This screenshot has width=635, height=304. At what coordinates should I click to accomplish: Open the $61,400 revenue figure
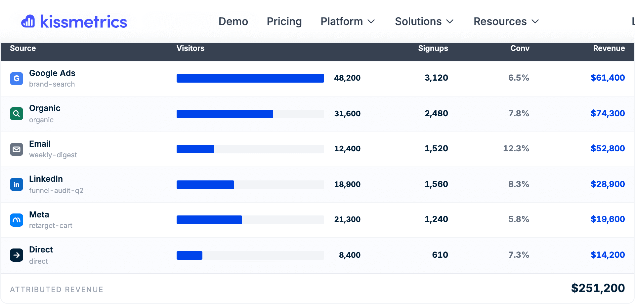pyautogui.click(x=608, y=78)
